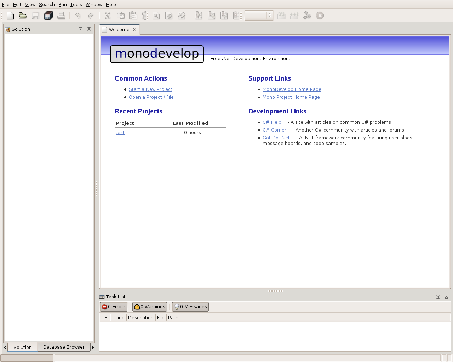Switch to the Database Browser tab
The height and width of the screenshot is (362, 453).
(x=64, y=347)
